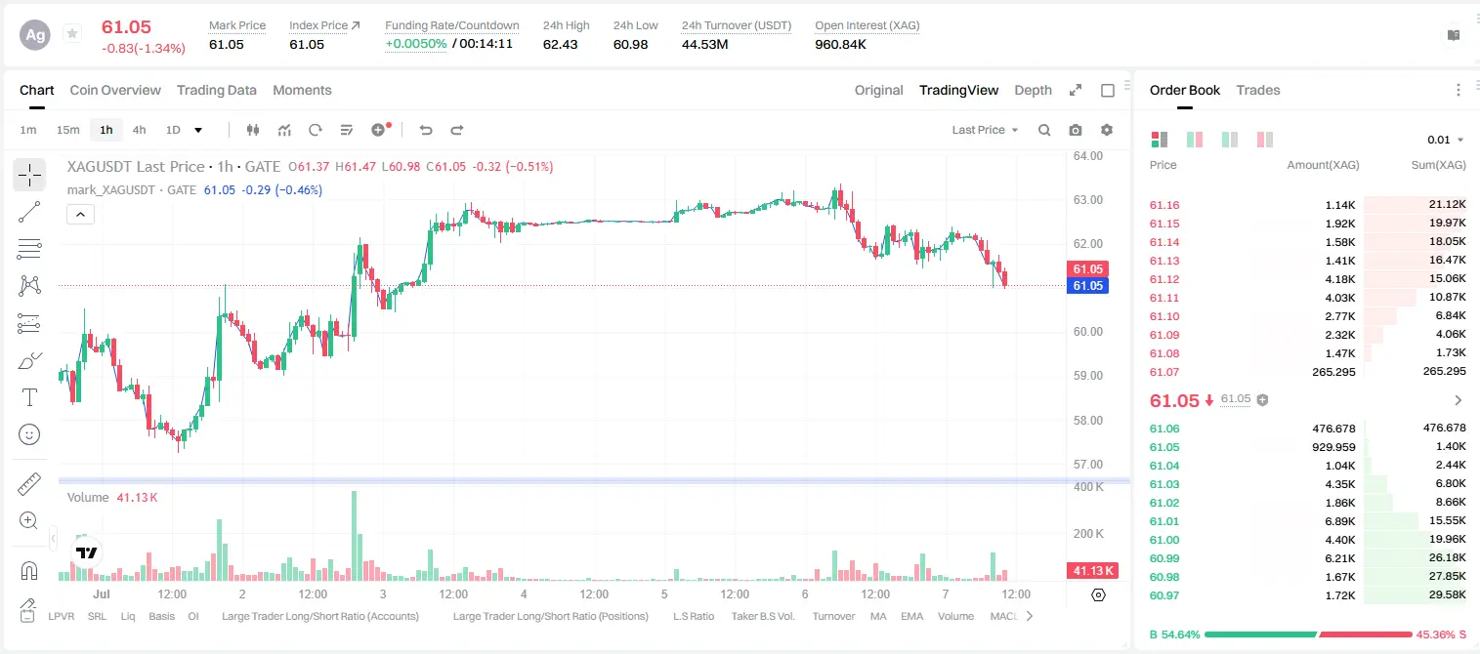Toggle the magnet snap mode
This screenshot has height=654, width=1480.
pos(29,570)
